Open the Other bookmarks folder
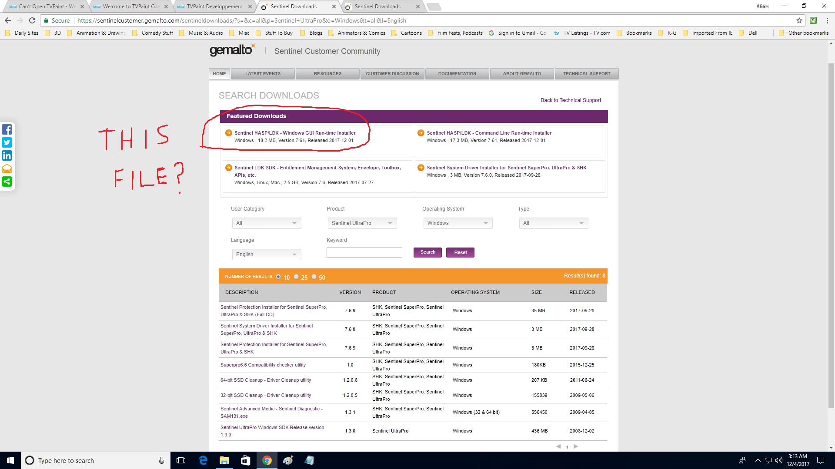 point(804,33)
